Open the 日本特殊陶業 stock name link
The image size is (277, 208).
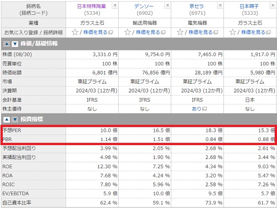92,6
